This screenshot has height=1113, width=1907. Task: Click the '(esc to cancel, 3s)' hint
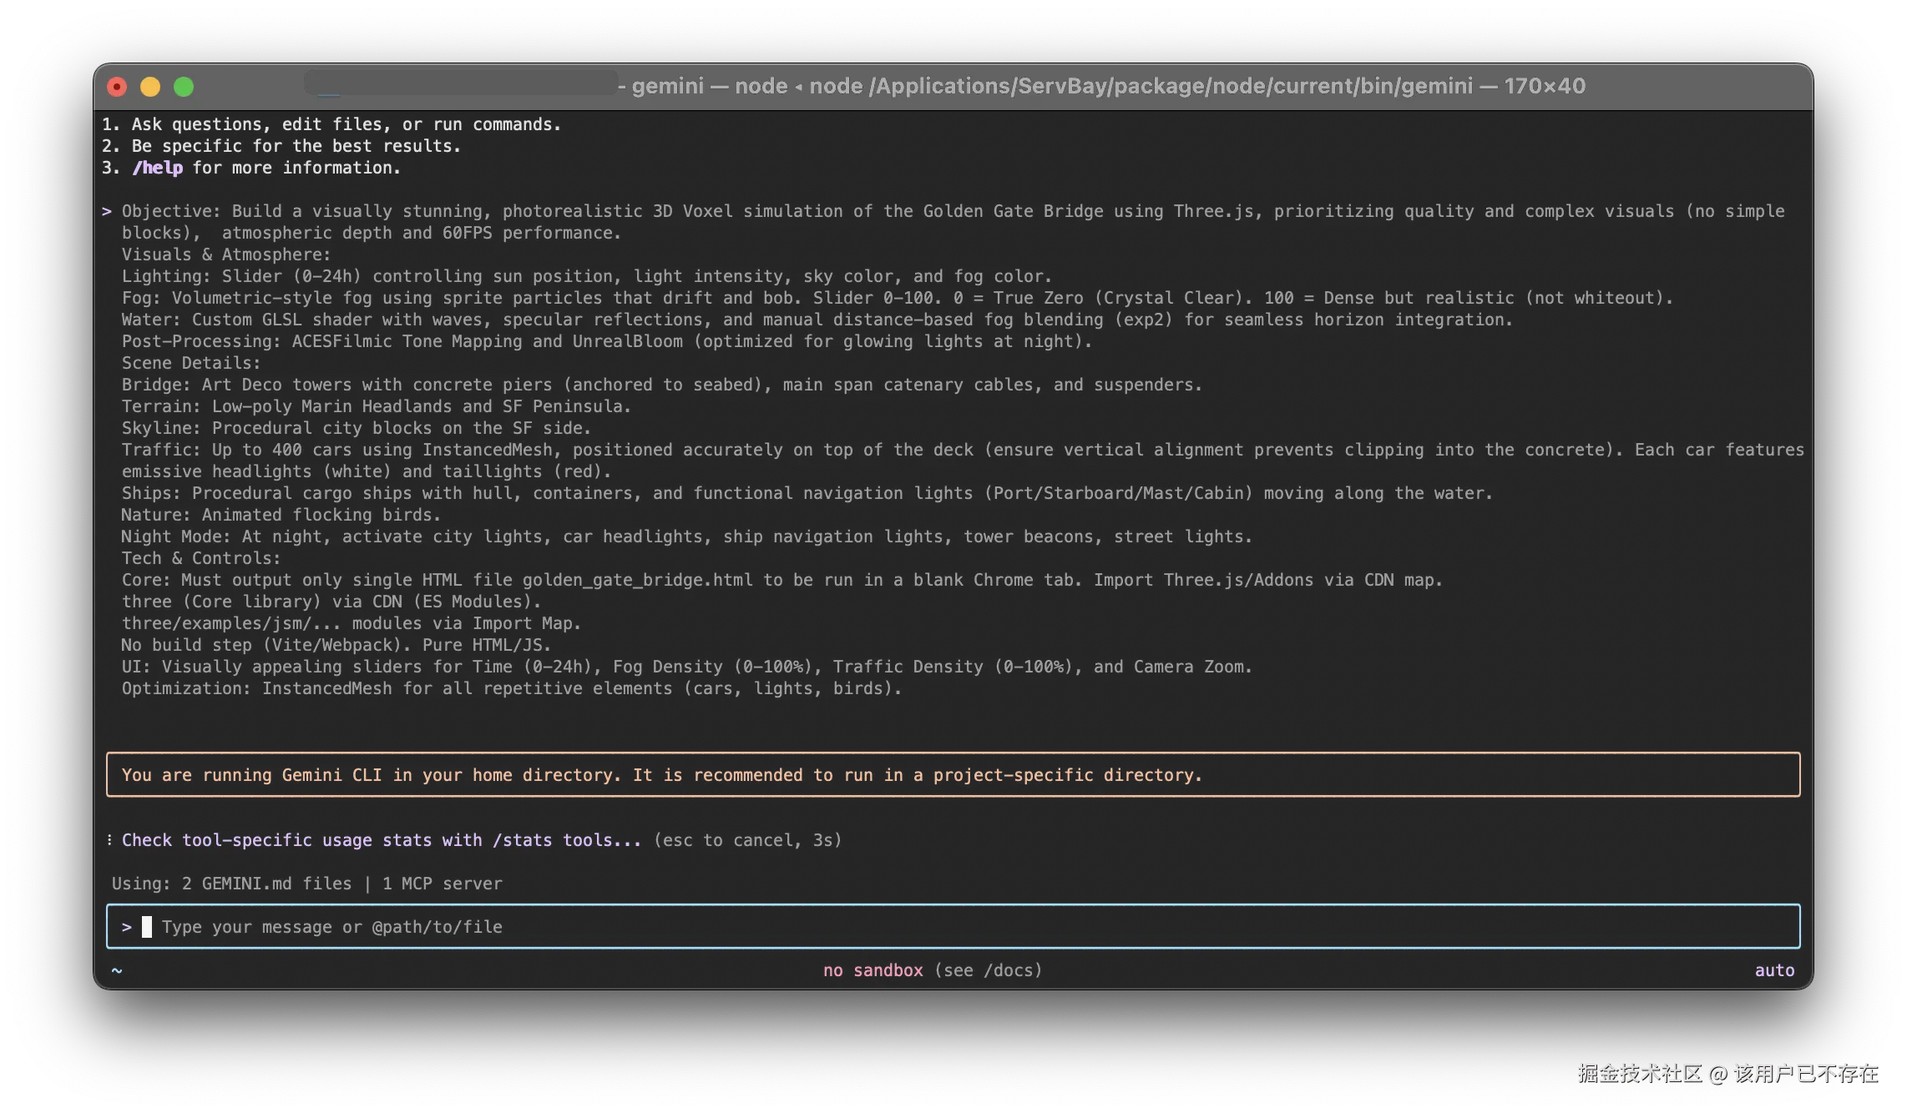pos(747,840)
